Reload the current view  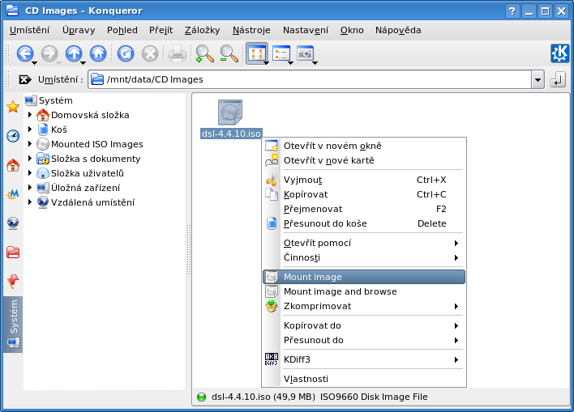(x=126, y=53)
